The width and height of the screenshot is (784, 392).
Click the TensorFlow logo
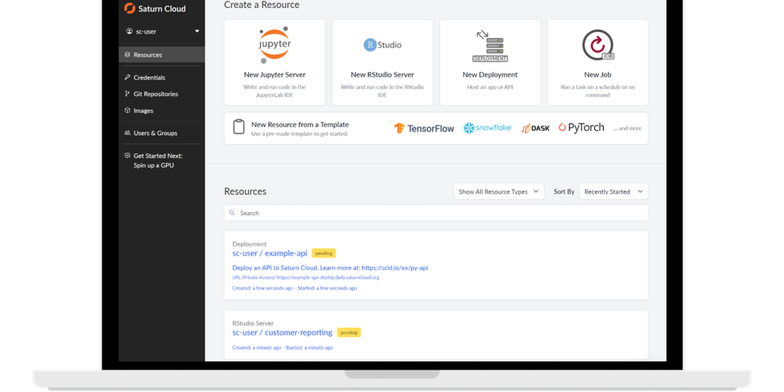click(x=424, y=128)
